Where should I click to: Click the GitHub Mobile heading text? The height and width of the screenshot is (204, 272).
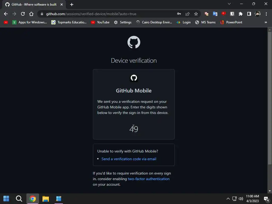click(x=134, y=91)
